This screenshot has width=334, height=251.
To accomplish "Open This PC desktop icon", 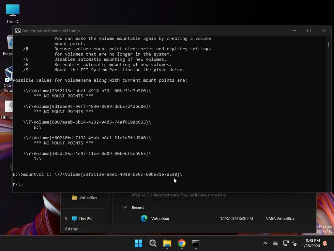I will (x=13, y=13).
